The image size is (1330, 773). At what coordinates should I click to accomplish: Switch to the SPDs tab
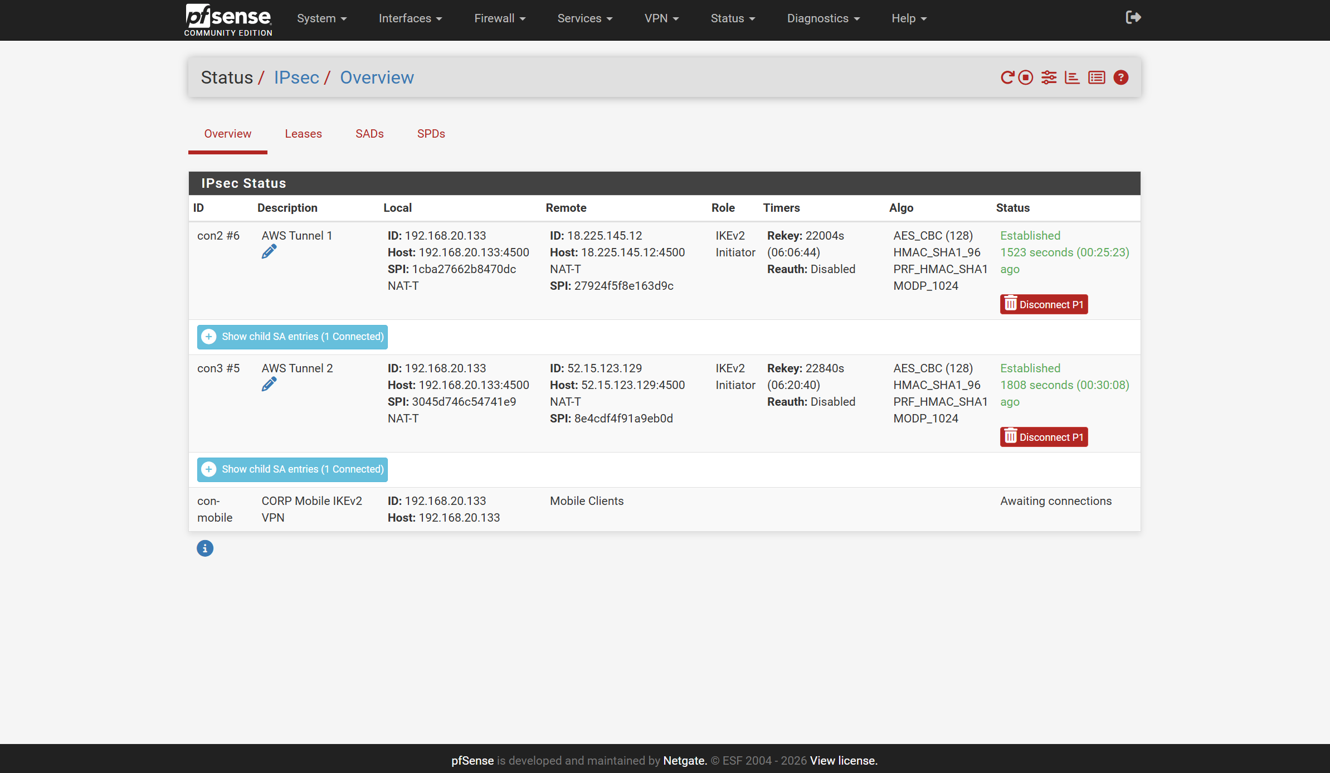click(431, 134)
